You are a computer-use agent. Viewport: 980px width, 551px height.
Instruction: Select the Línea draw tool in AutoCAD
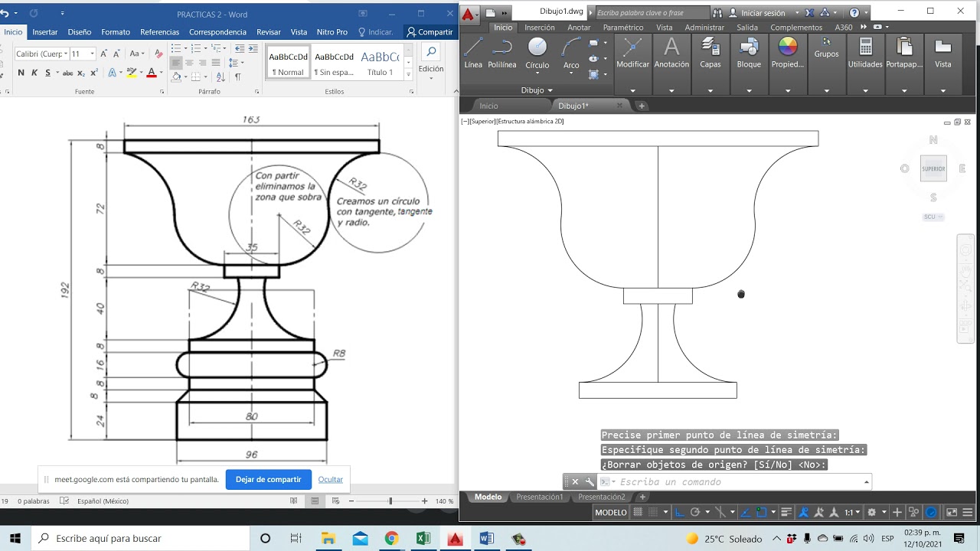coord(473,53)
